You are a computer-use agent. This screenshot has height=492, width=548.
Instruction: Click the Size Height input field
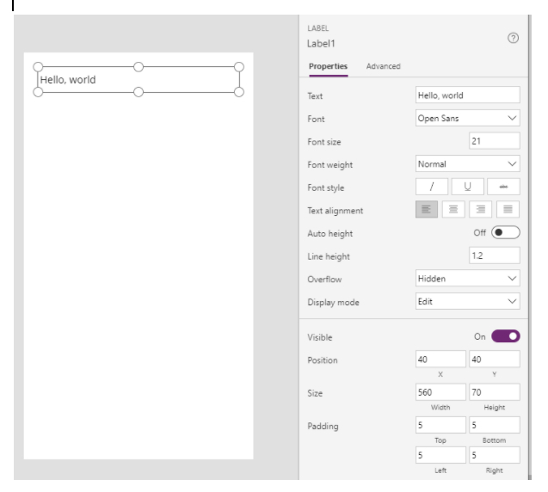pos(494,392)
